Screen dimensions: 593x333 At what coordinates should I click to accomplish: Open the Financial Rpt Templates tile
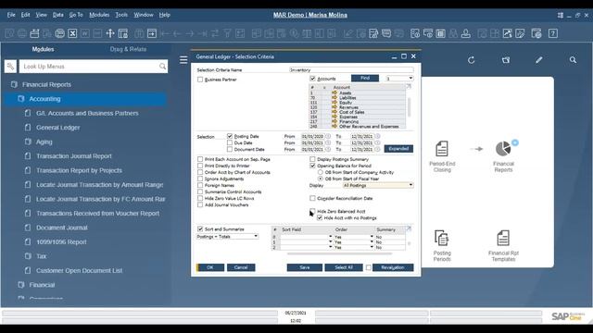click(503, 246)
